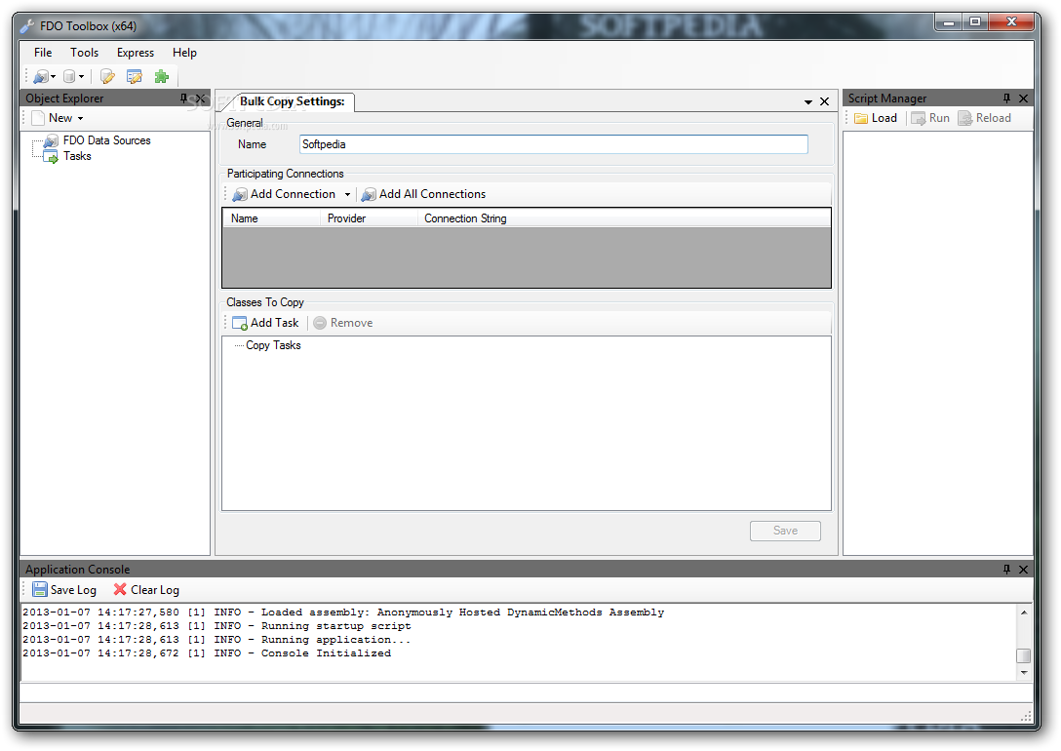Click the red Clear Log X icon
The image size is (1061, 751).
click(120, 589)
